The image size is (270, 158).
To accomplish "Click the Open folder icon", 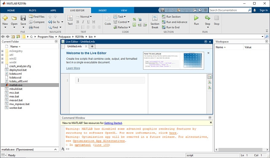I will coord(14,18).
